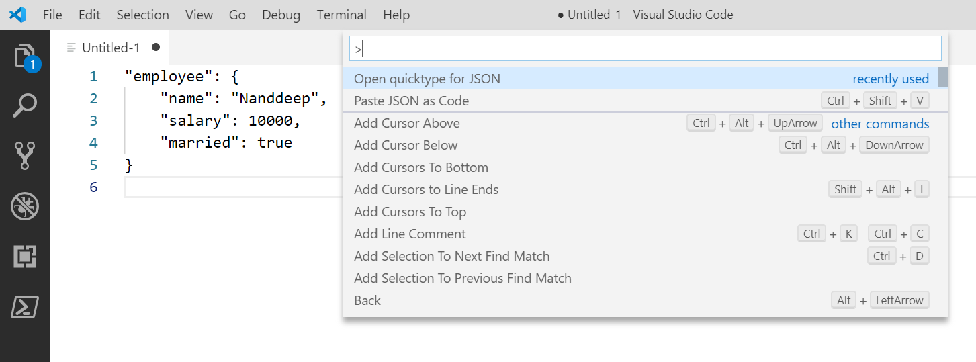976x362 pixels.
Task: Open the PowerShell sidebar icon
Action: (x=25, y=307)
